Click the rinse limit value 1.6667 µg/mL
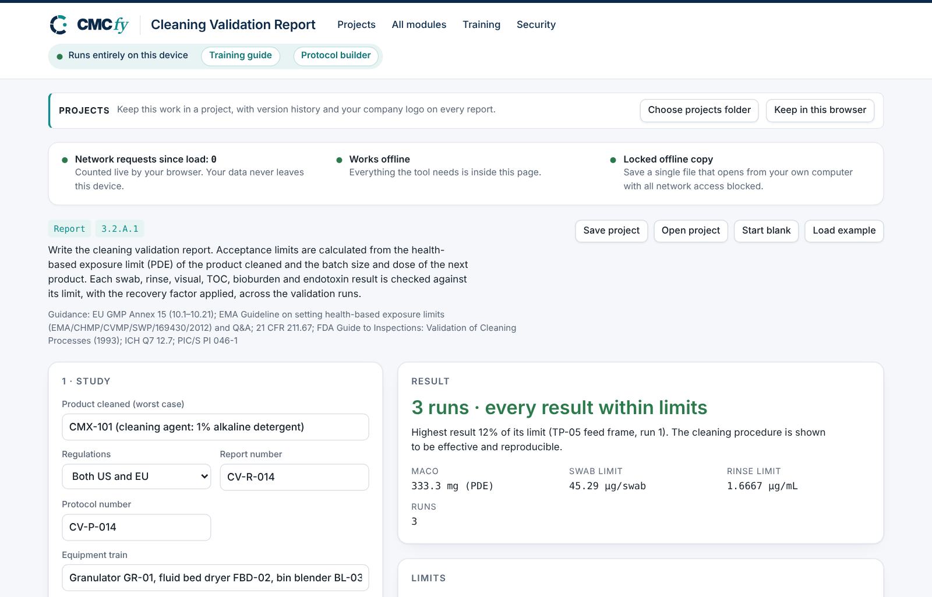Viewport: 932px width, 597px height. click(762, 486)
